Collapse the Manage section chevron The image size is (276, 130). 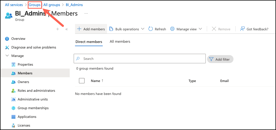tap(7, 56)
